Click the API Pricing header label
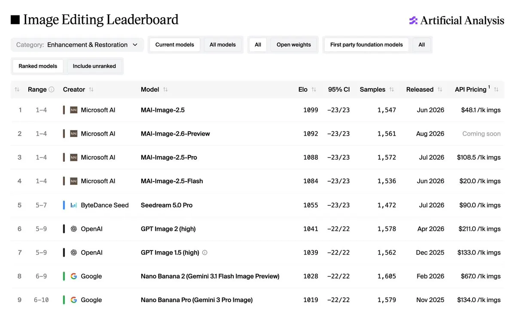 pos(470,90)
